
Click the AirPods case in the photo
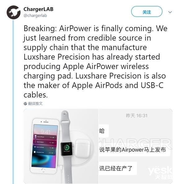coord(83,148)
